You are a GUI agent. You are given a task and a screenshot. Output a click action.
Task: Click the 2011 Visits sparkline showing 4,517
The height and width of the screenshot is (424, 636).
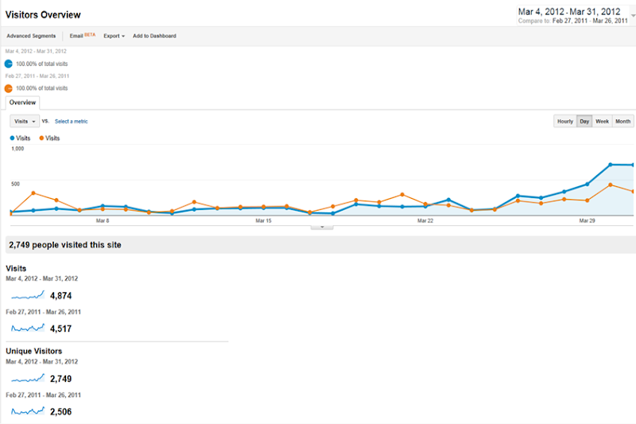28,328
